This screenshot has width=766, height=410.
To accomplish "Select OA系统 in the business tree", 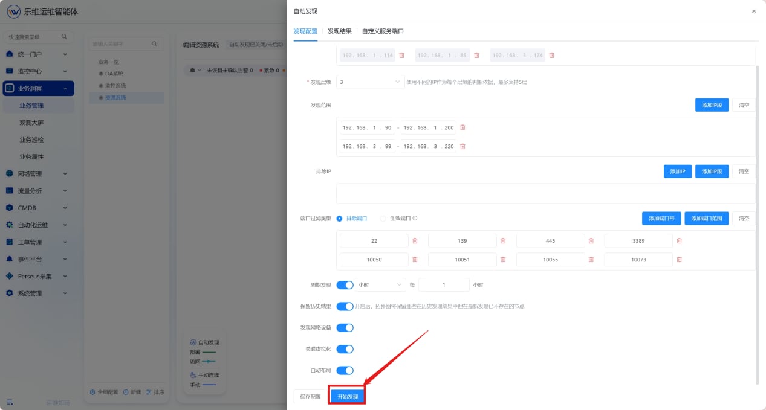I will click(114, 74).
